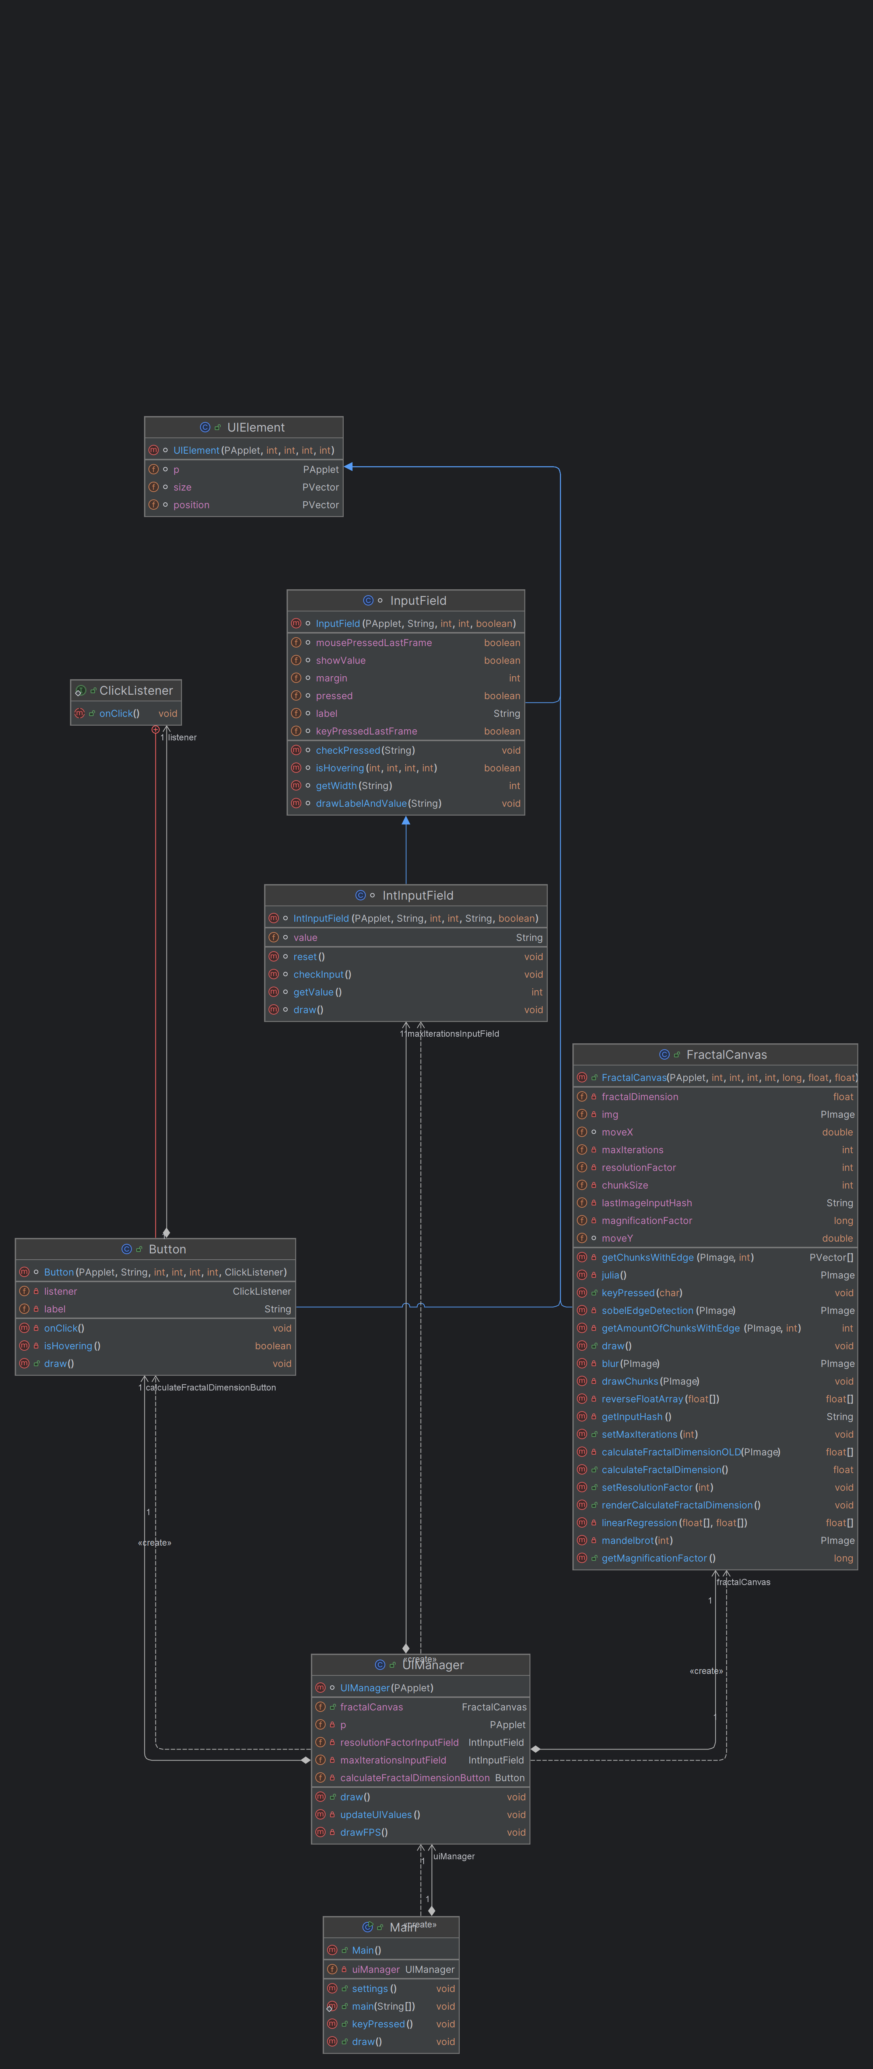Select 'keyPressedLastFrame' field in InputField
The height and width of the screenshot is (2069, 873).
coord(406,731)
